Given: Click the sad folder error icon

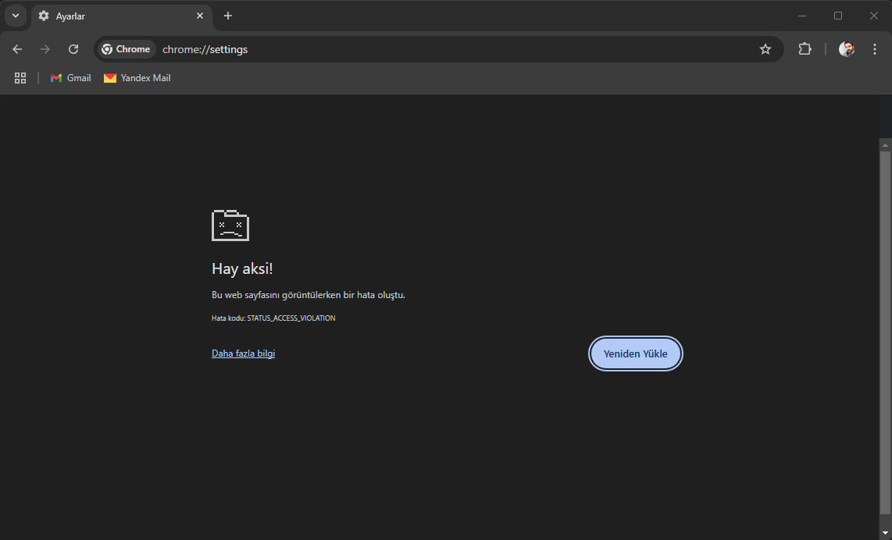Looking at the screenshot, I should point(230,225).
